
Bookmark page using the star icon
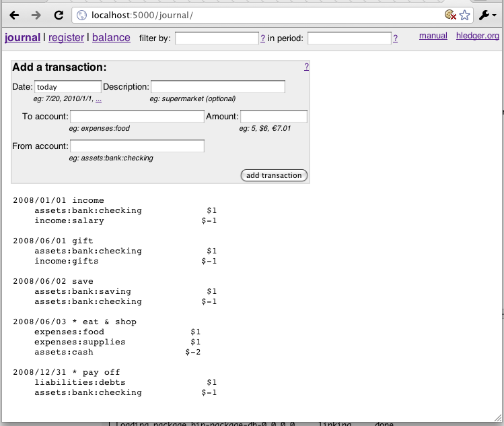pyautogui.click(x=464, y=15)
